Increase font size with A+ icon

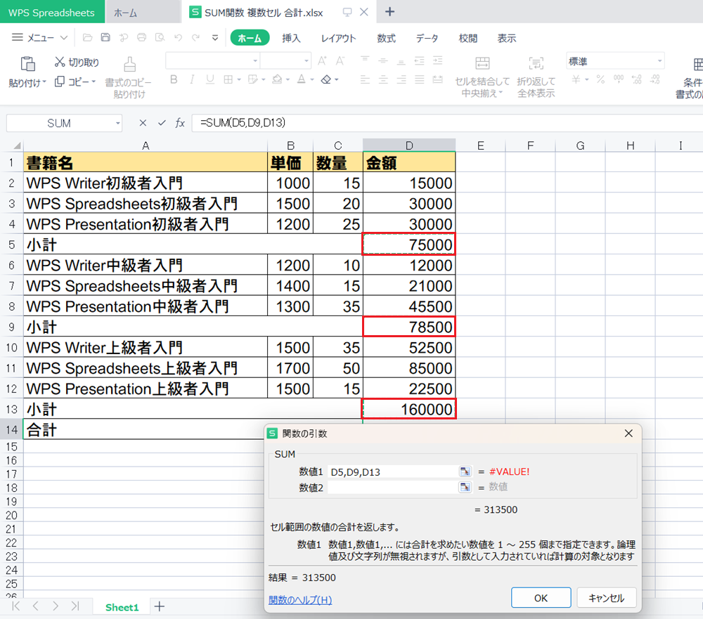pos(322,60)
